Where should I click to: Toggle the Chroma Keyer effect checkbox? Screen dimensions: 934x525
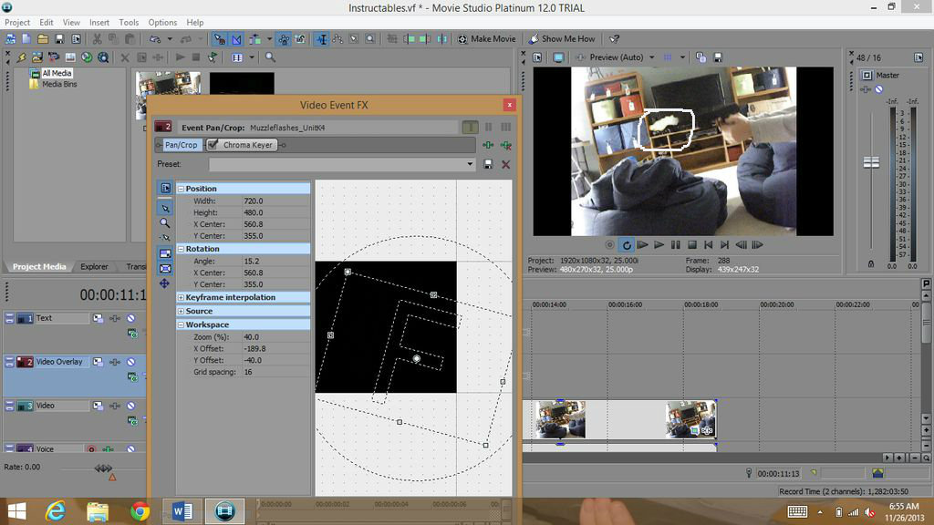tap(213, 145)
